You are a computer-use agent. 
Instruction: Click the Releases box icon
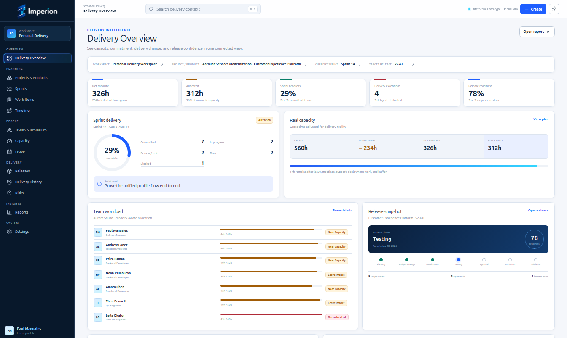pos(10,171)
